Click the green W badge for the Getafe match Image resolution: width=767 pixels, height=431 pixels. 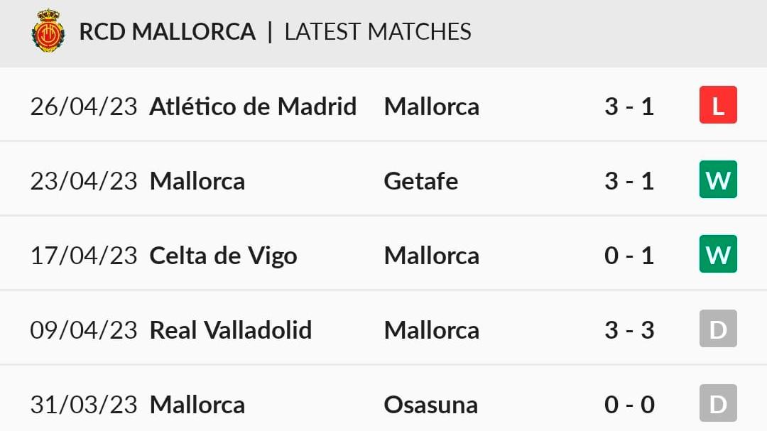[718, 179]
